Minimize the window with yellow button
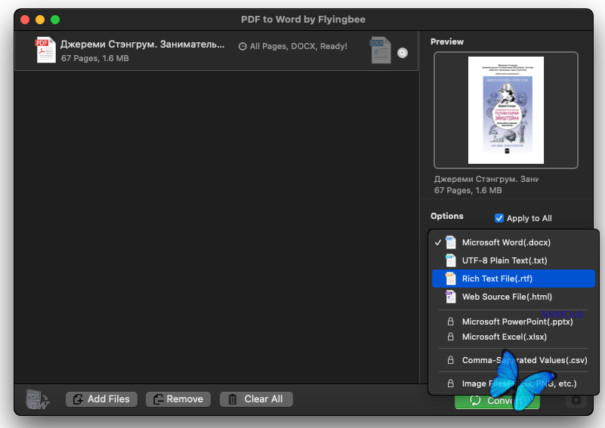Screen dimensions: 605x428 40,20
